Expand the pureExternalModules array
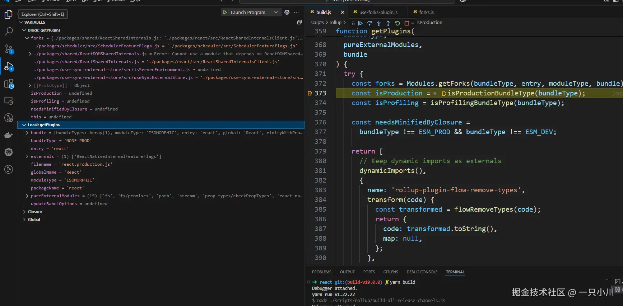The image size is (623, 306). pos(27,196)
